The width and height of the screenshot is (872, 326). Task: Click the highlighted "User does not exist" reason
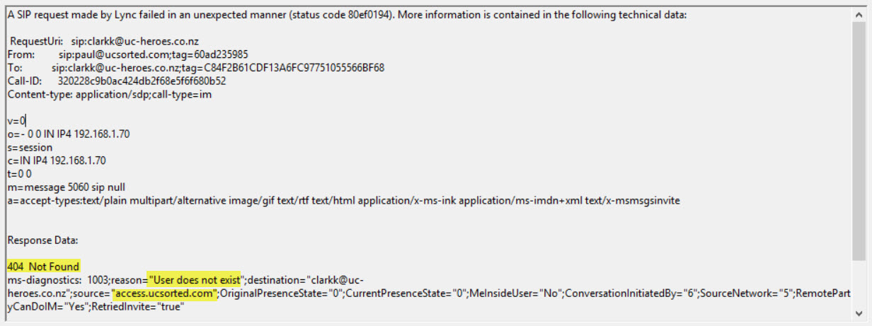[x=195, y=280]
